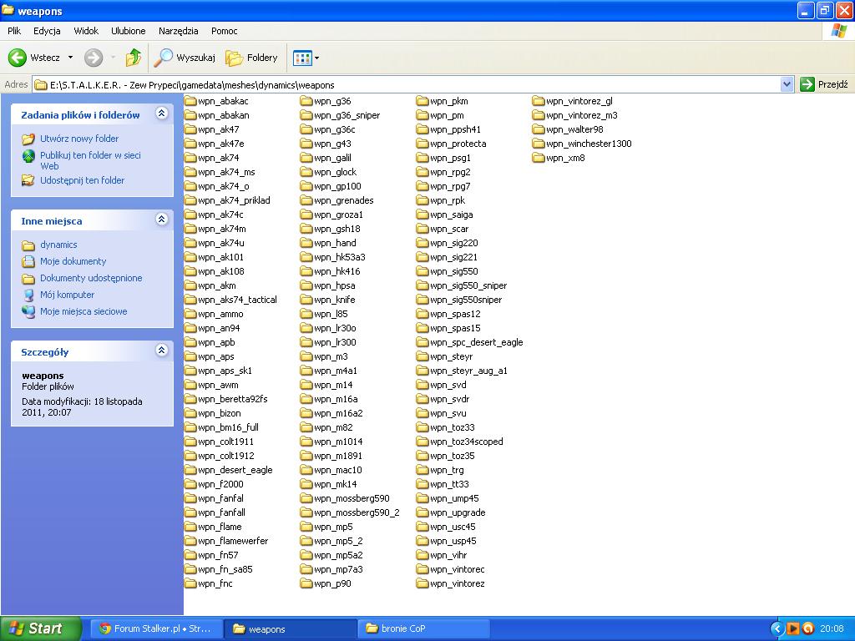Select the wpn_spc_desert_eagle folder icon

422,342
